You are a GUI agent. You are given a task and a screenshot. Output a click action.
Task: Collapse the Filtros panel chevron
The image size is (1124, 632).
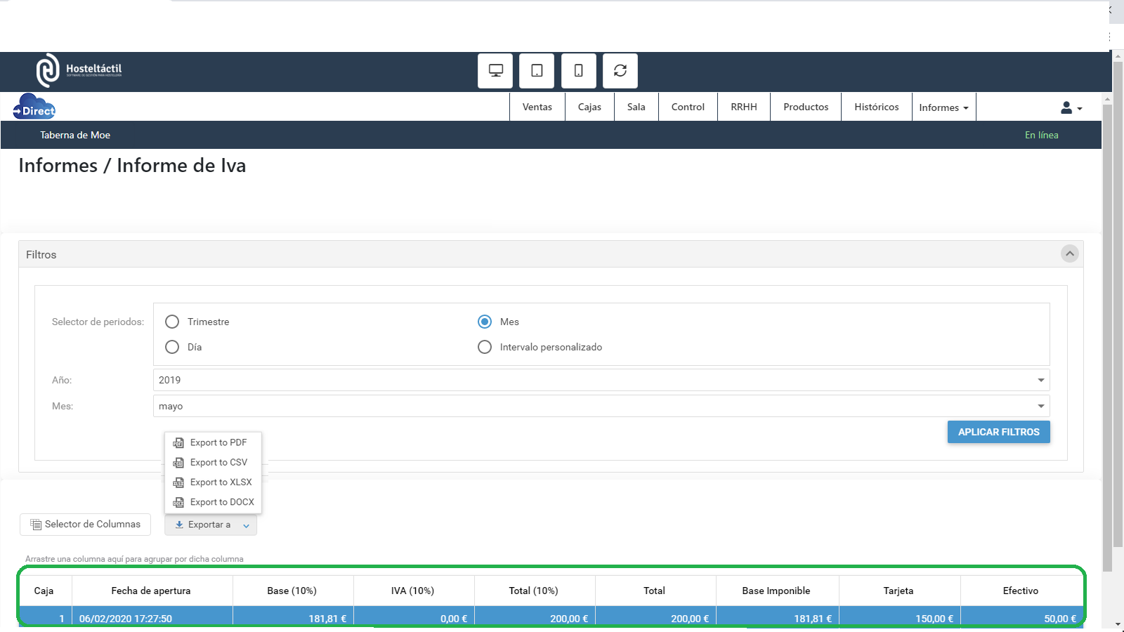1069,254
